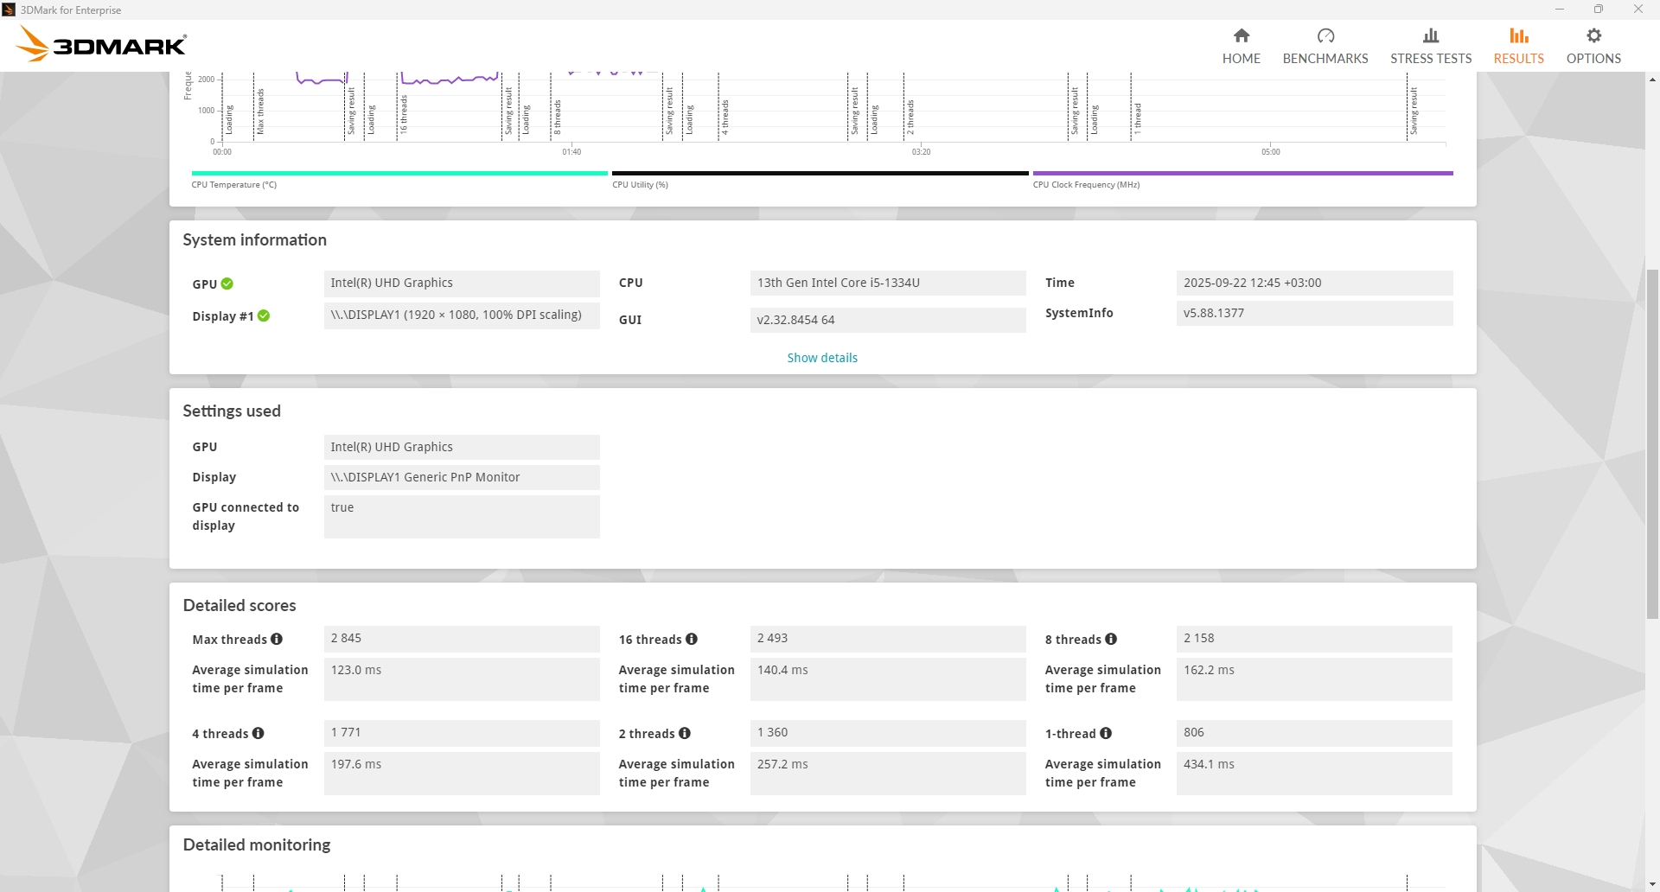
Task: Click the 'true' value for GPU connected to display
Action: tap(462, 517)
